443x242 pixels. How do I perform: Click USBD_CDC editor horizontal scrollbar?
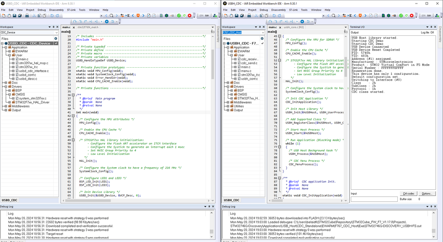(x=137, y=200)
